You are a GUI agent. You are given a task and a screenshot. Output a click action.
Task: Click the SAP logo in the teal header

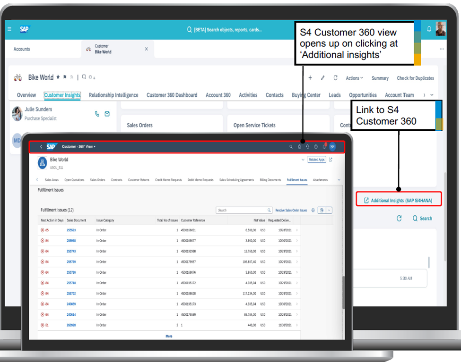tap(25, 29)
